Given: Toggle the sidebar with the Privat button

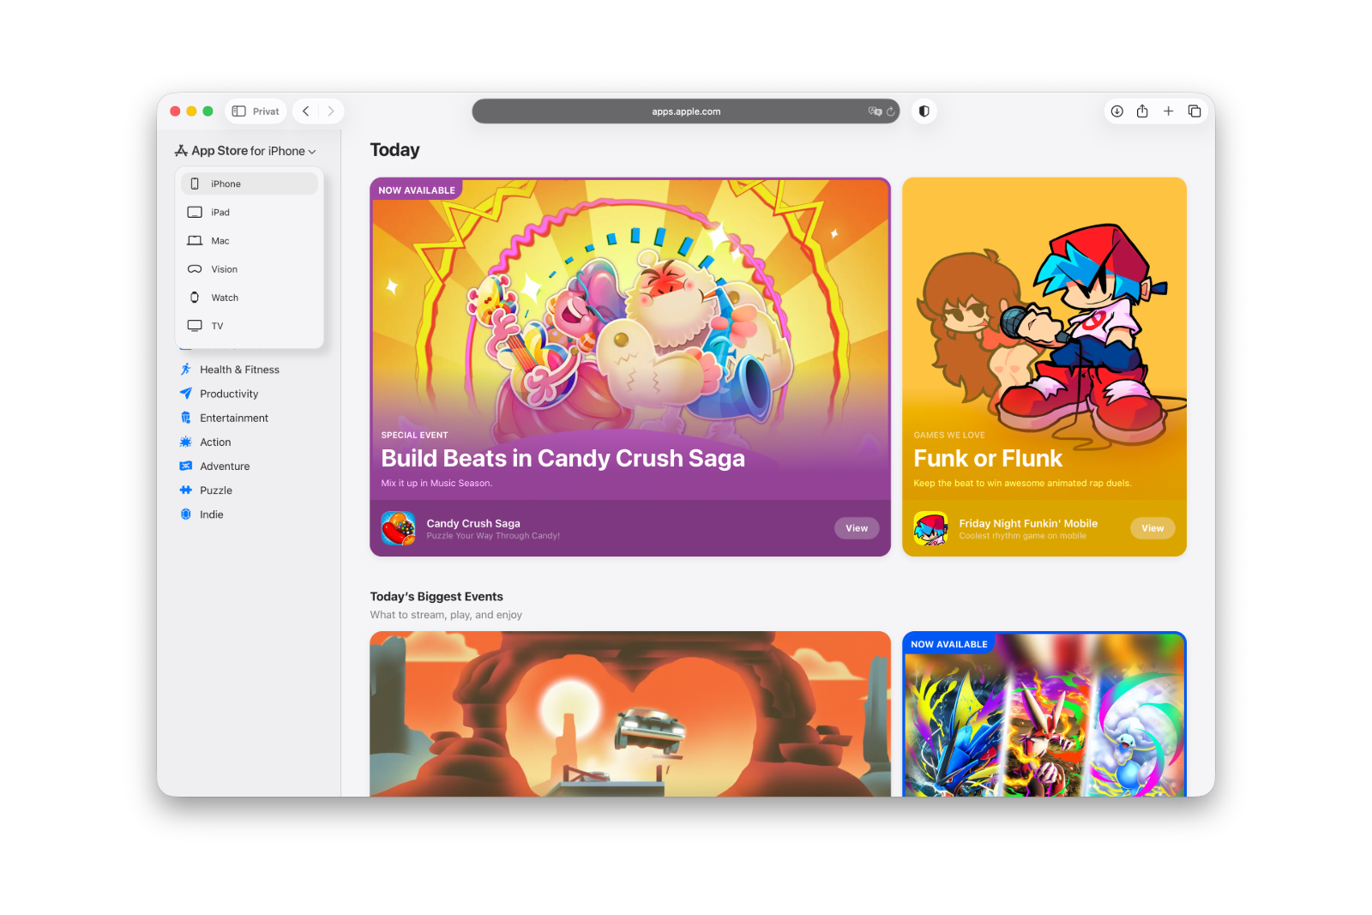Looking at the screenshot, I should point(255,111).
